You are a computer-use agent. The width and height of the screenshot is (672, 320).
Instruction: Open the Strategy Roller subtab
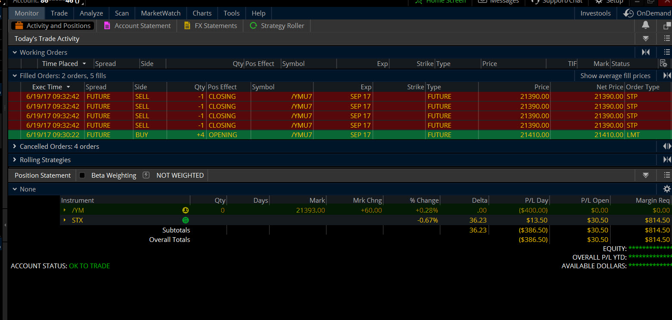pyautogui.click(x=277, y=26)
